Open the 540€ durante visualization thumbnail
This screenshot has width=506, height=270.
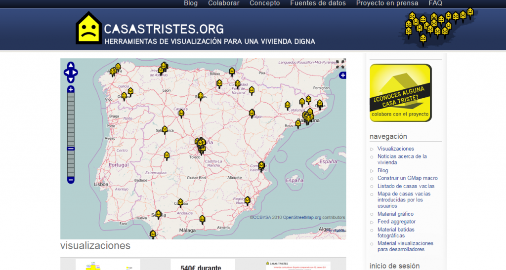[203, 265]
